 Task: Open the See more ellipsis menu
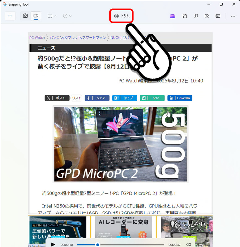coord(233,16)
